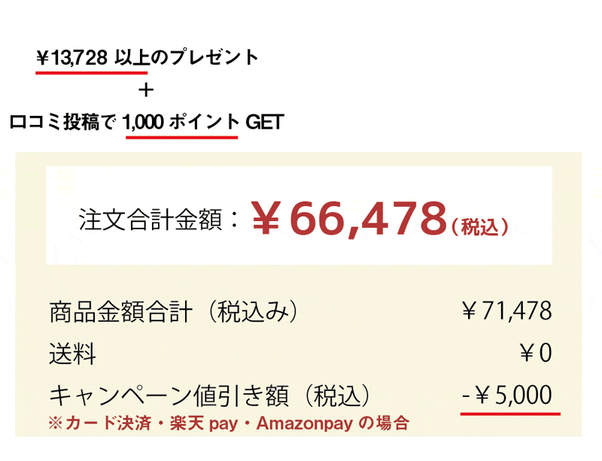Click the underlined -¥5,000 discount amount

point(510,395)
